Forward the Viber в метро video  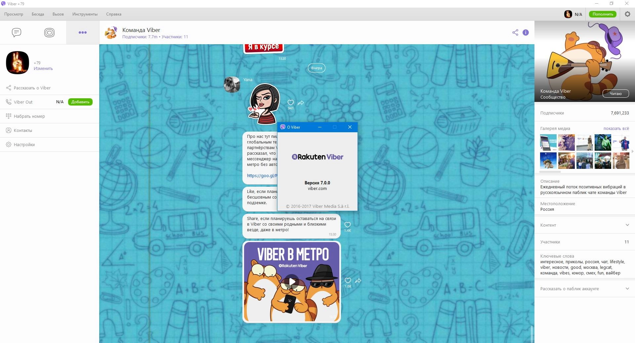358,281
